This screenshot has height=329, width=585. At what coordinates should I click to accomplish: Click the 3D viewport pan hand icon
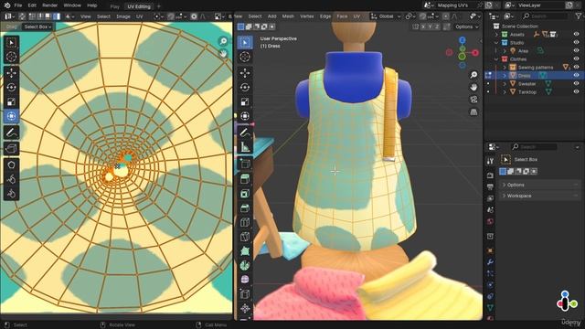(473, 88)
